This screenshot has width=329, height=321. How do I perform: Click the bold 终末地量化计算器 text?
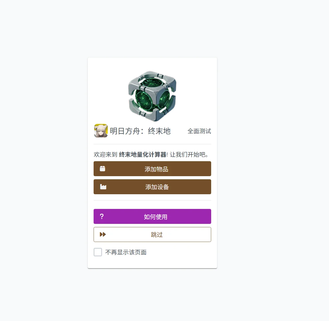(143, 155)
